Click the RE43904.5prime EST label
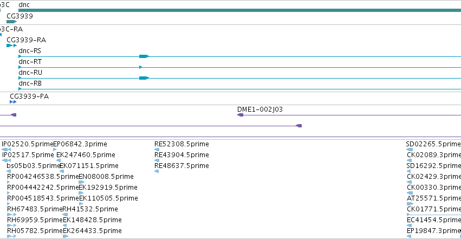Image resolution: width=461 pixels, height=239 pixels. 181,155
